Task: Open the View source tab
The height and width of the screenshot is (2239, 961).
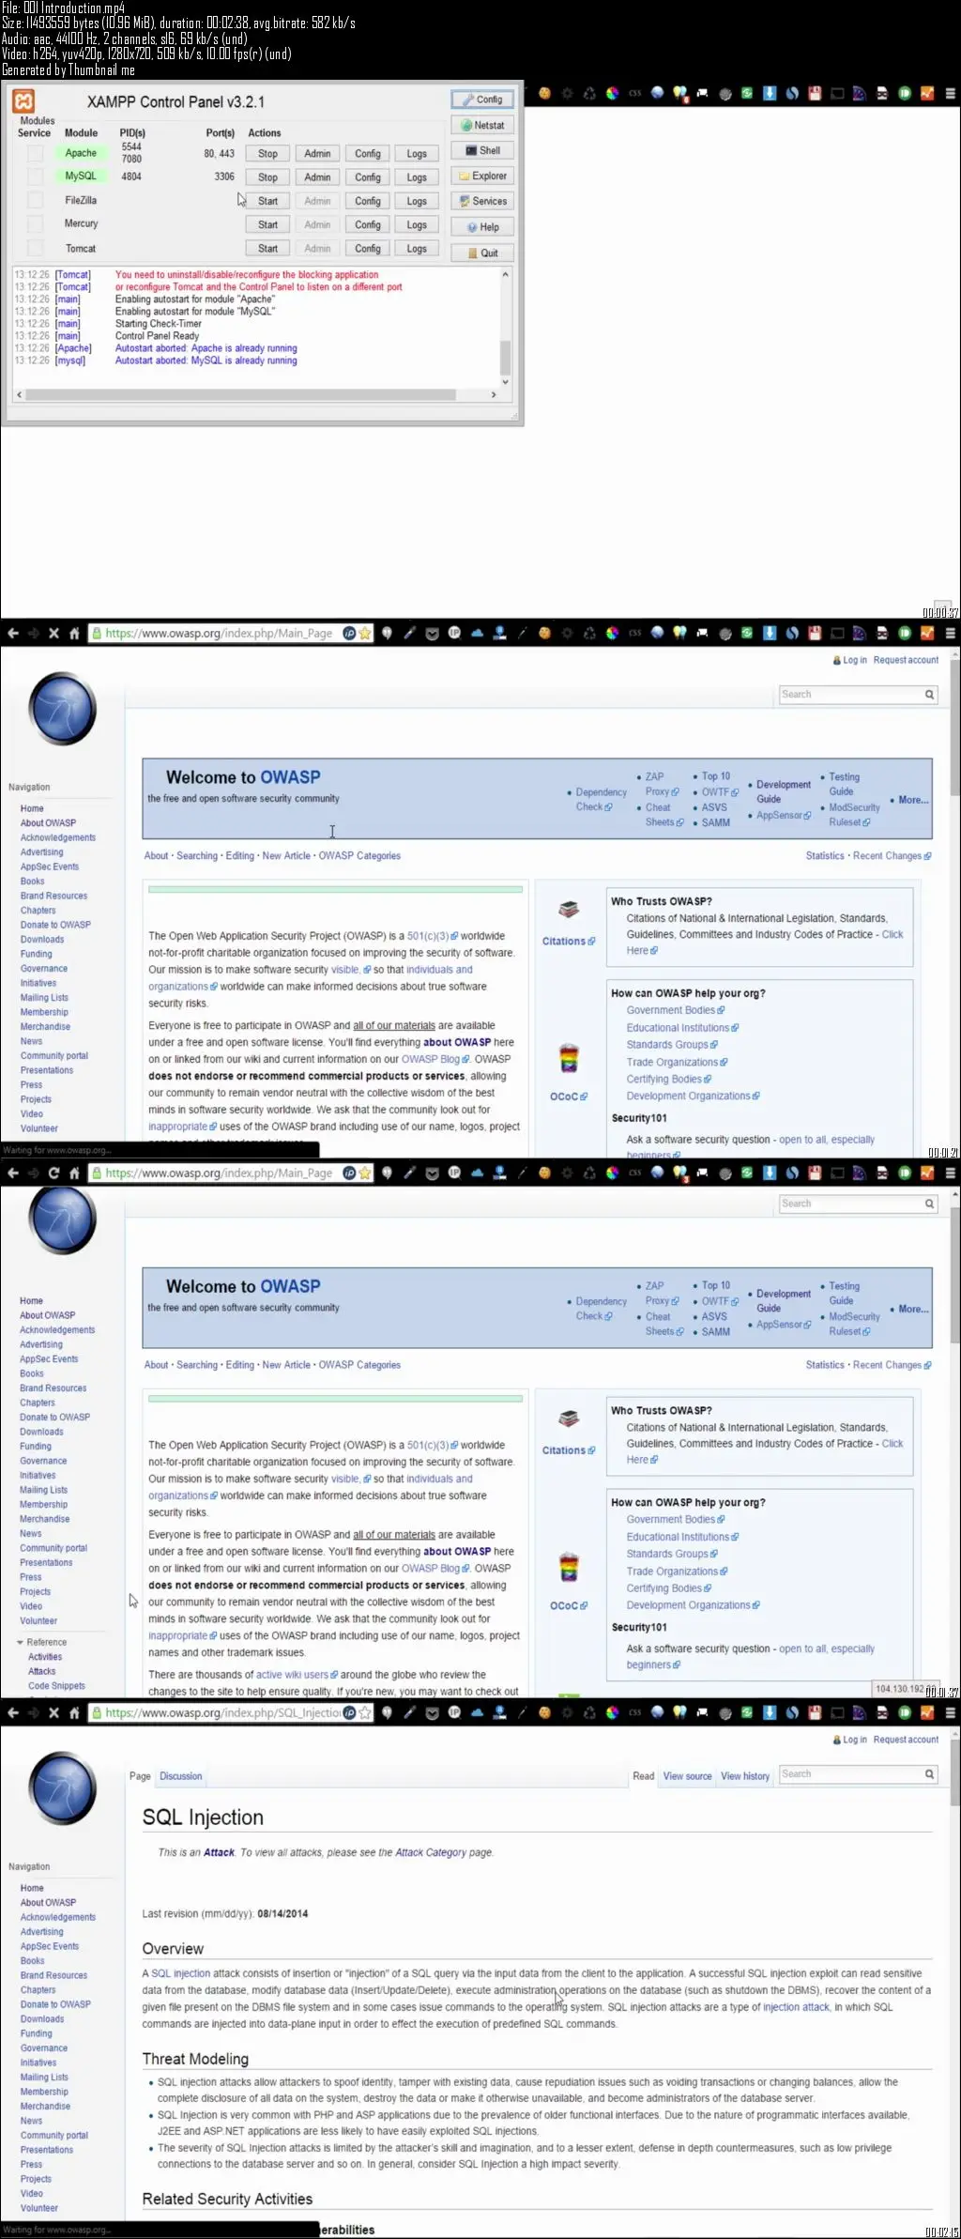Action: pos(688,1776)
